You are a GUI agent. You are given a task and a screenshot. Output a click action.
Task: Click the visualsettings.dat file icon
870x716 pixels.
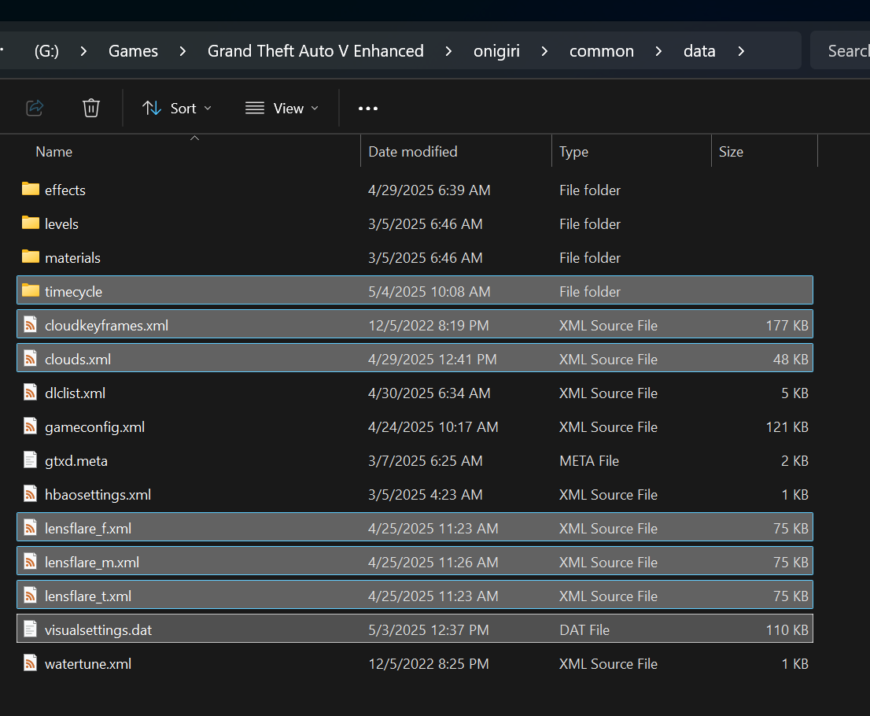tap(31, 629)
